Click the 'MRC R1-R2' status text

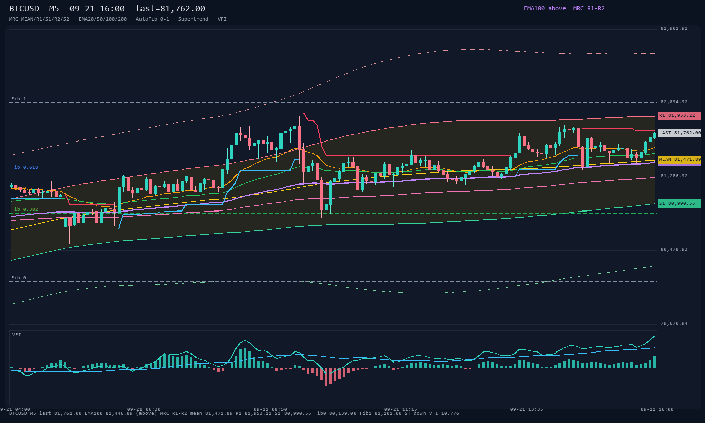[x=589, y=8]
